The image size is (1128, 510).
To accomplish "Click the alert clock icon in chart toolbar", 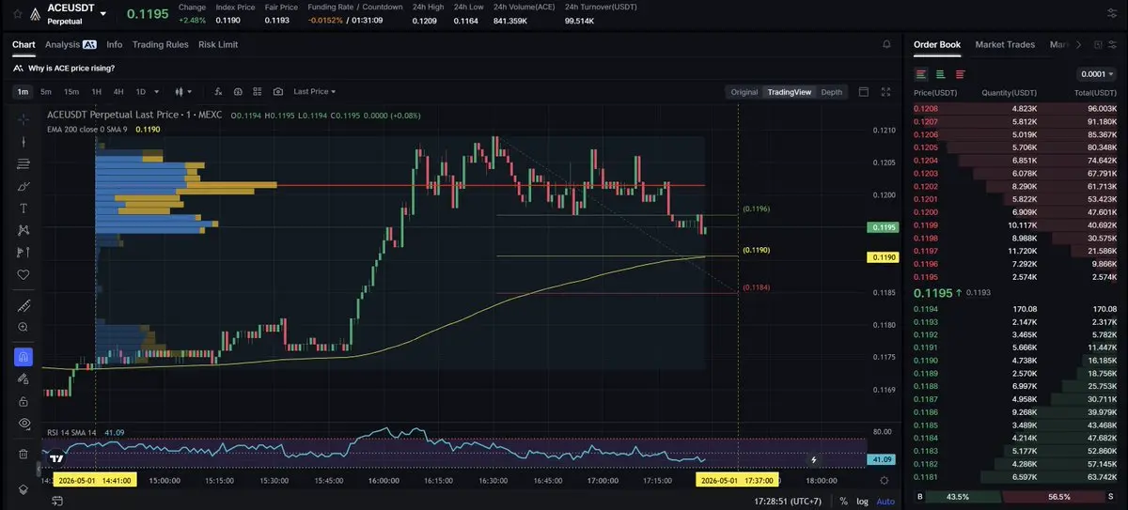I will [x=238, y=91].
